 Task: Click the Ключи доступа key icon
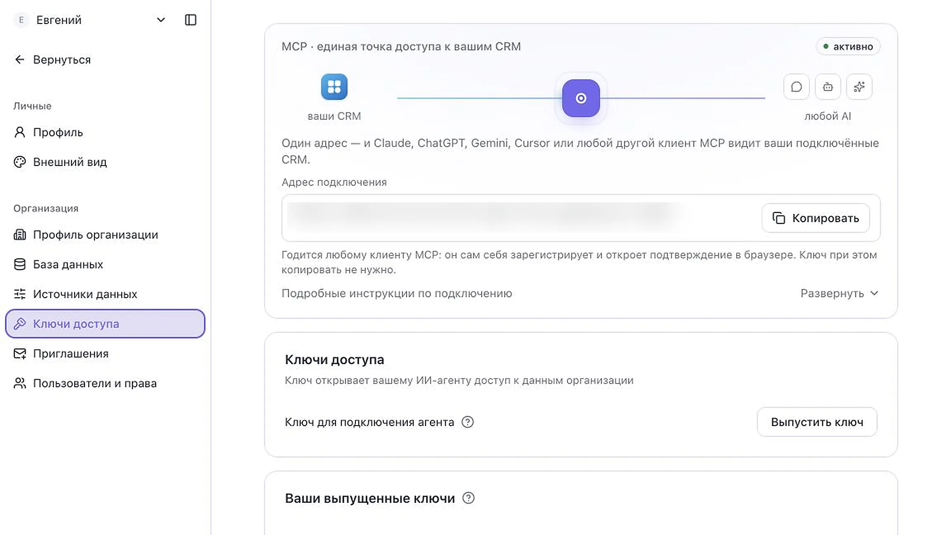point(19,324)
